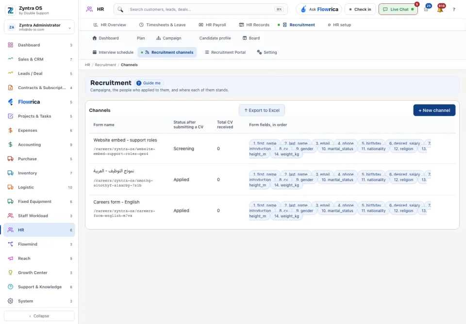Click the Recruitment breadcrumb link
Screen dimensions: 466x324
point(105,65)
